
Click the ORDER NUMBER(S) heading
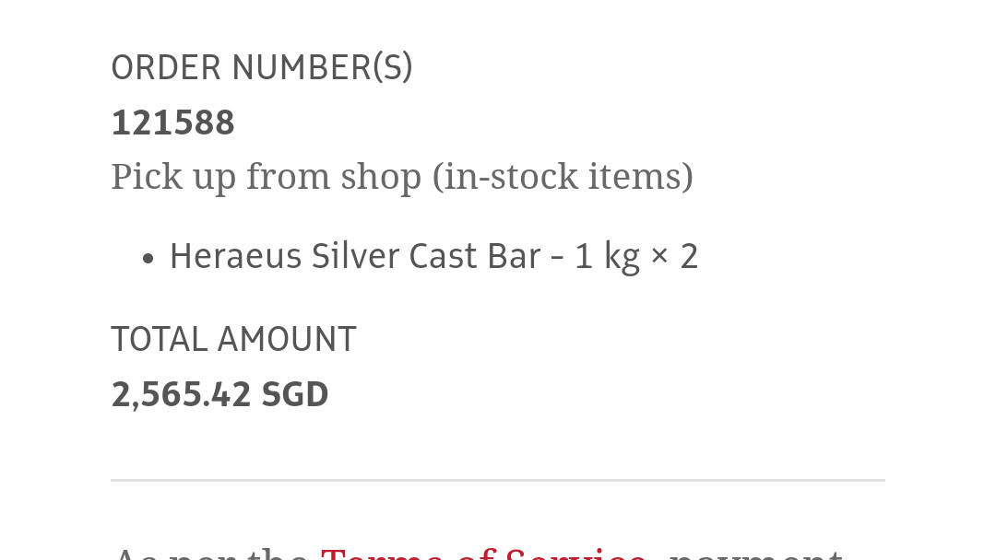pos(262,67)
